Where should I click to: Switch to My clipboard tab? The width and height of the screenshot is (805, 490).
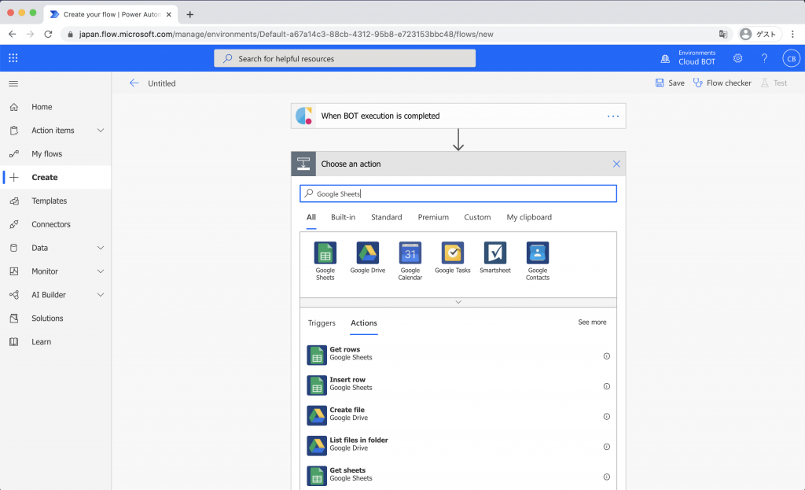[529, 217]
